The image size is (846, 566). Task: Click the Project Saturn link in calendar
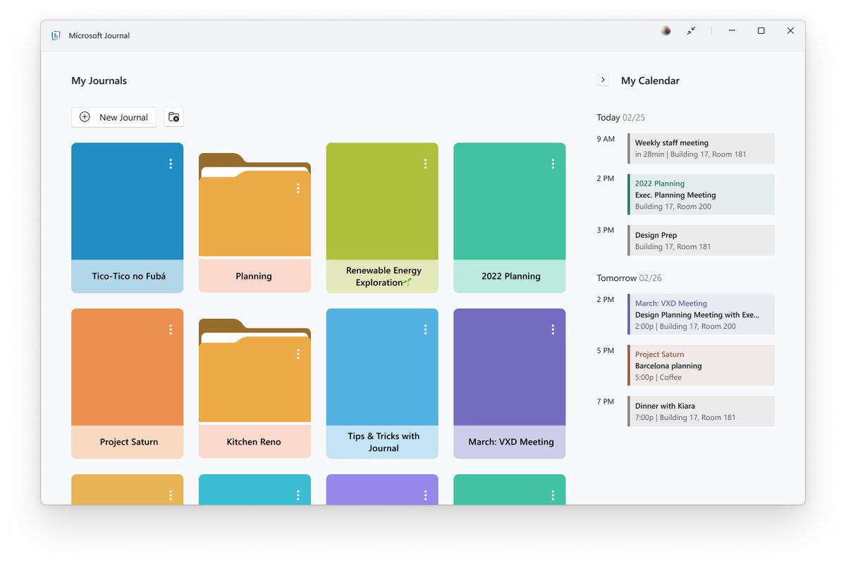[659, 354]
